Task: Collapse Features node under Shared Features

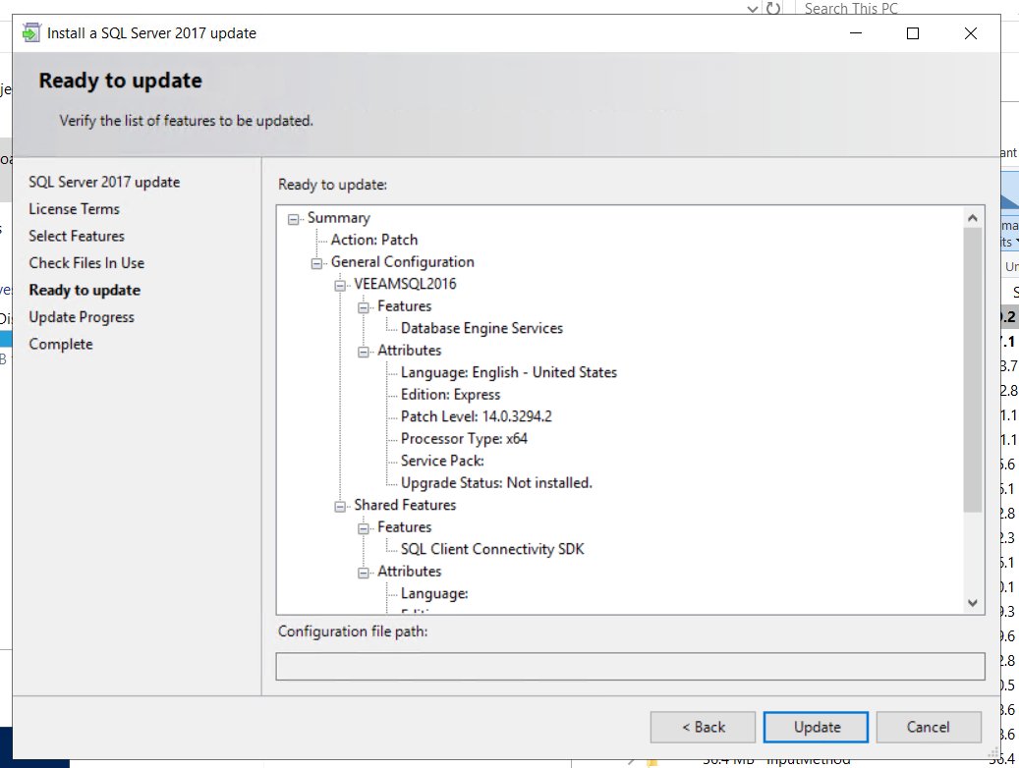Action: click(364, 529)
